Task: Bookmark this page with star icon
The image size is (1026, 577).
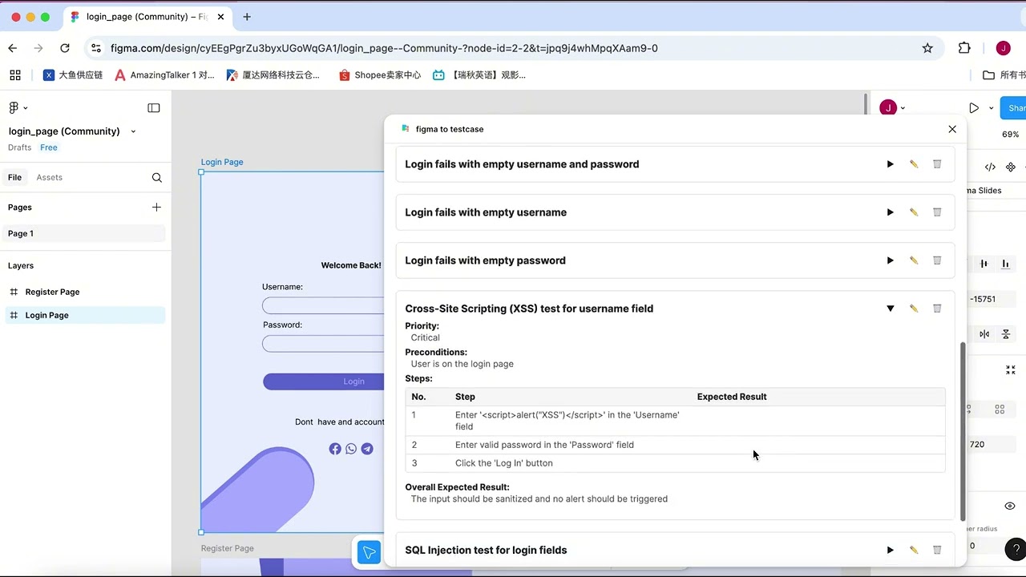Action: tap(927, 48)
